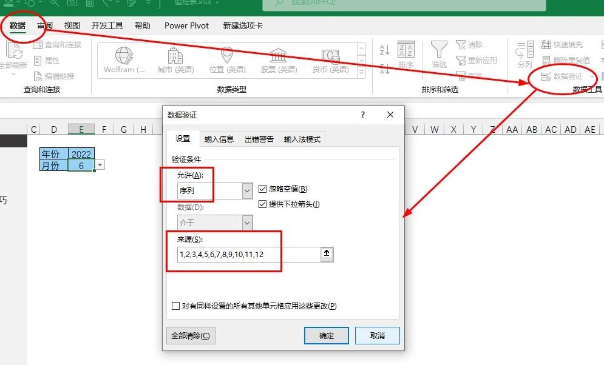This screenshot has width=604, height=365.
Task: Close the 数据验证 dialog
Action: point(390,115)
